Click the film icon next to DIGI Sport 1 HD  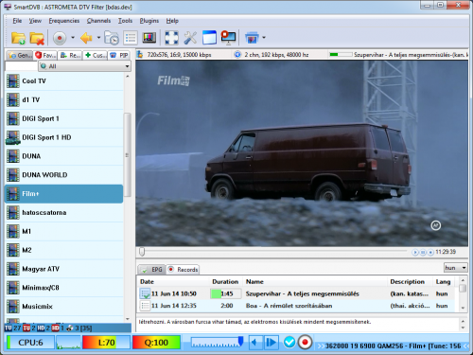(13, 137)
